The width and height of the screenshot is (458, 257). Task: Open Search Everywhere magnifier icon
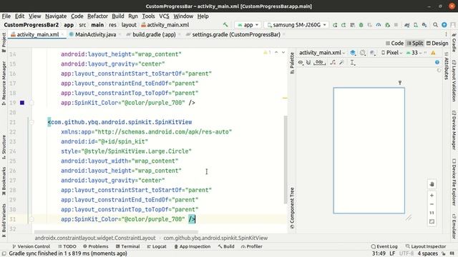435,25
